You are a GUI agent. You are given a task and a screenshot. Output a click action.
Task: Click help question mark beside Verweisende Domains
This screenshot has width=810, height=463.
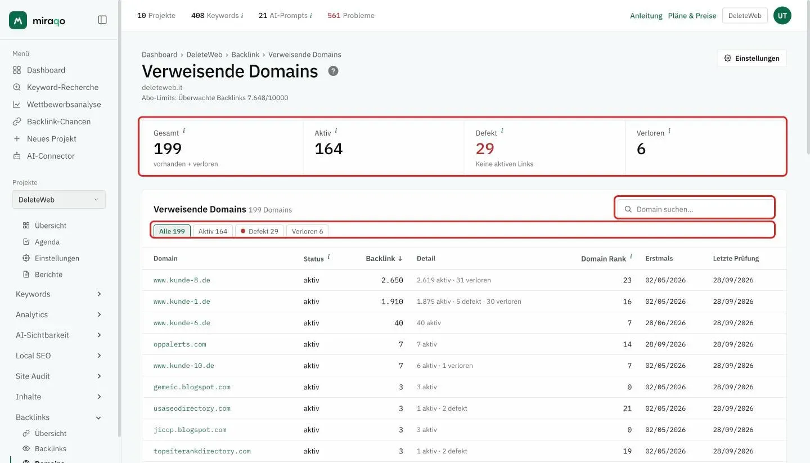click(334, 71)
